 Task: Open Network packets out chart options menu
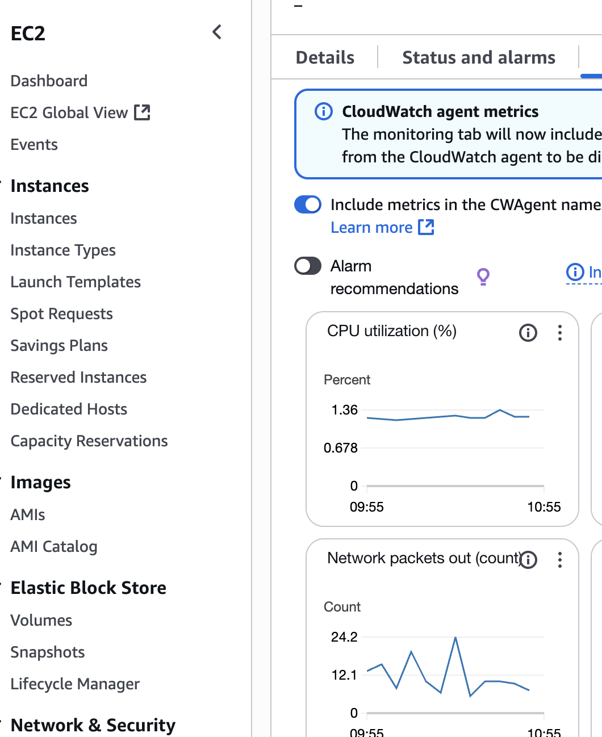click(x=560, y=559)
